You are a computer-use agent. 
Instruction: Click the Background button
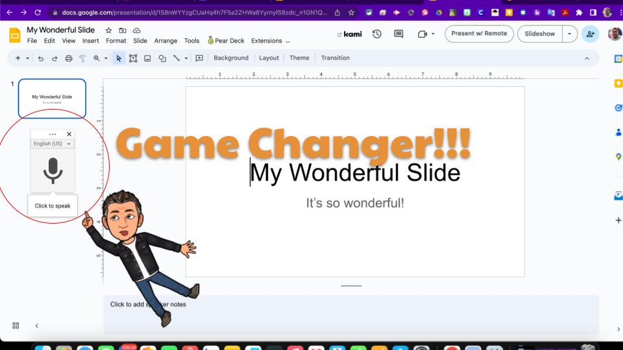(231, 58)
